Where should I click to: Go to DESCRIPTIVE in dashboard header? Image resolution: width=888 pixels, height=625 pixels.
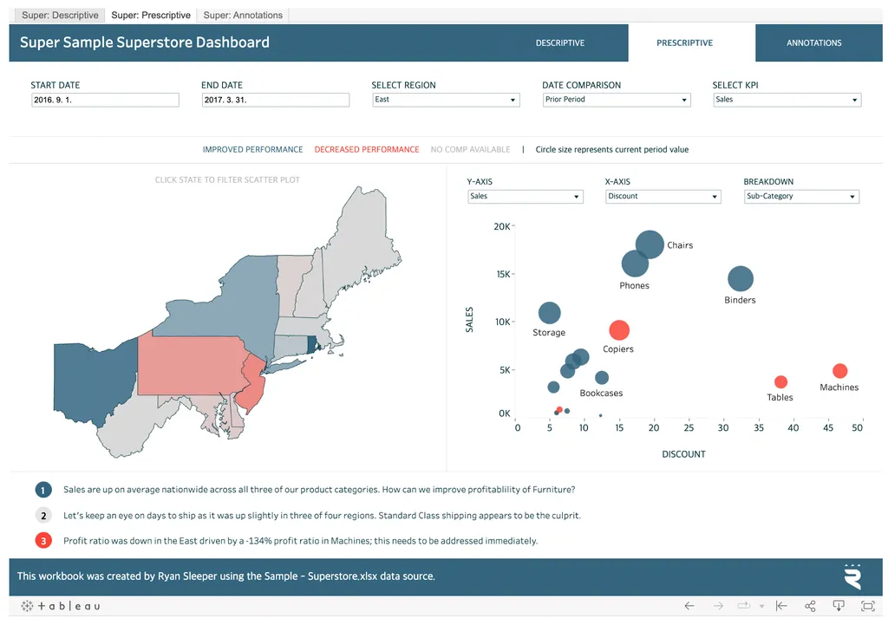pos(560,43)
